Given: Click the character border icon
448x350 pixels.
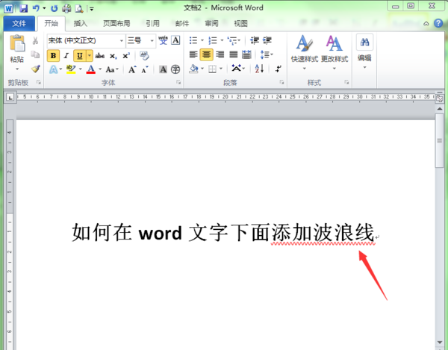Looking at the screenshot, I should tap(175, 40).
